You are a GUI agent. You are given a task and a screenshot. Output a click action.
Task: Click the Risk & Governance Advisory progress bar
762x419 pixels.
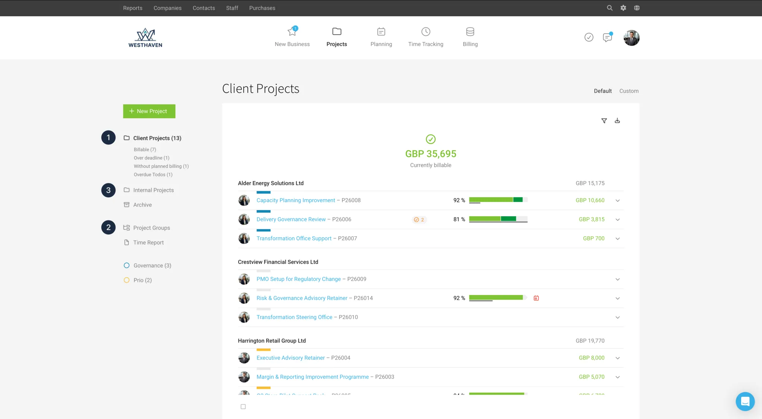coord(497,298)
